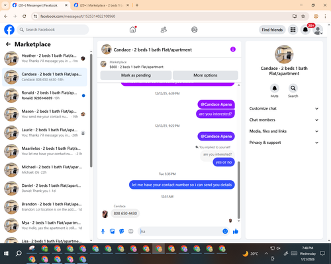
Task: Open the taskbar clock and date
Action: click(308, 253)
